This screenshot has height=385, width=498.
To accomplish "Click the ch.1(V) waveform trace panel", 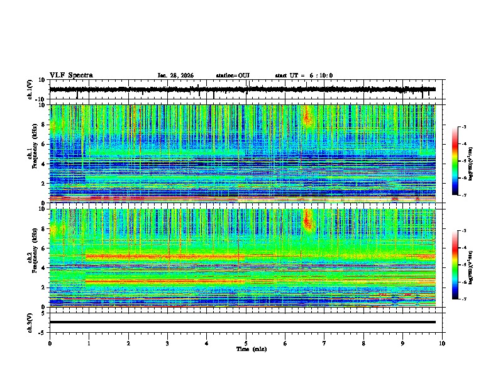I will pos(247,89).
